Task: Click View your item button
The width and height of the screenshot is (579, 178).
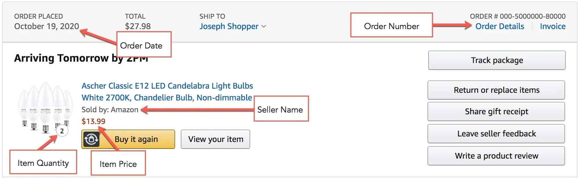Action: coord(215,139)
